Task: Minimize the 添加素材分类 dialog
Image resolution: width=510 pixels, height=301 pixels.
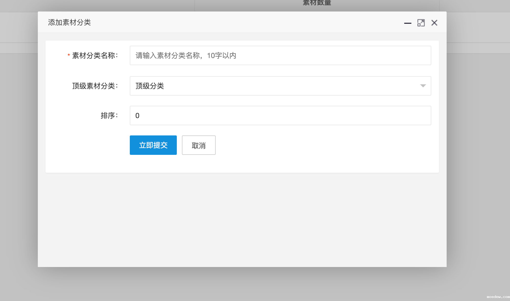Action: 408,23
